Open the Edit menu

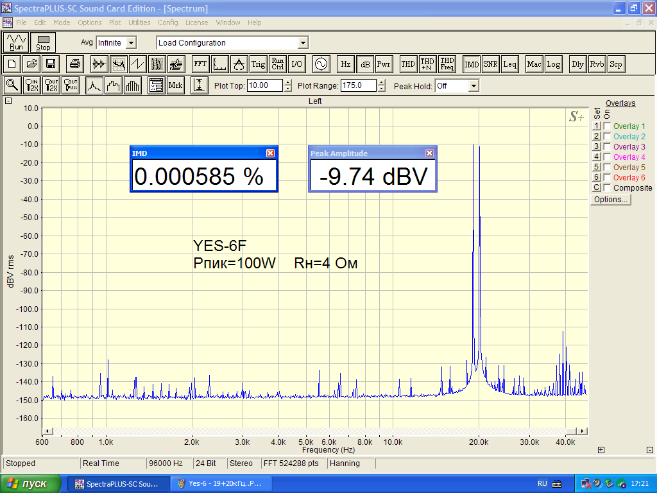click(x=40, y=22)
